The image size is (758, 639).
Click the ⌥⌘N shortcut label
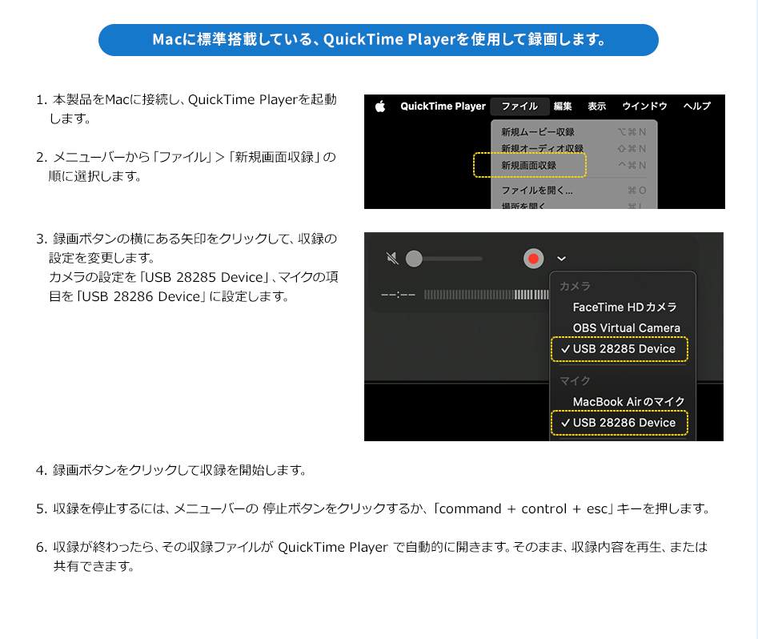632,132
